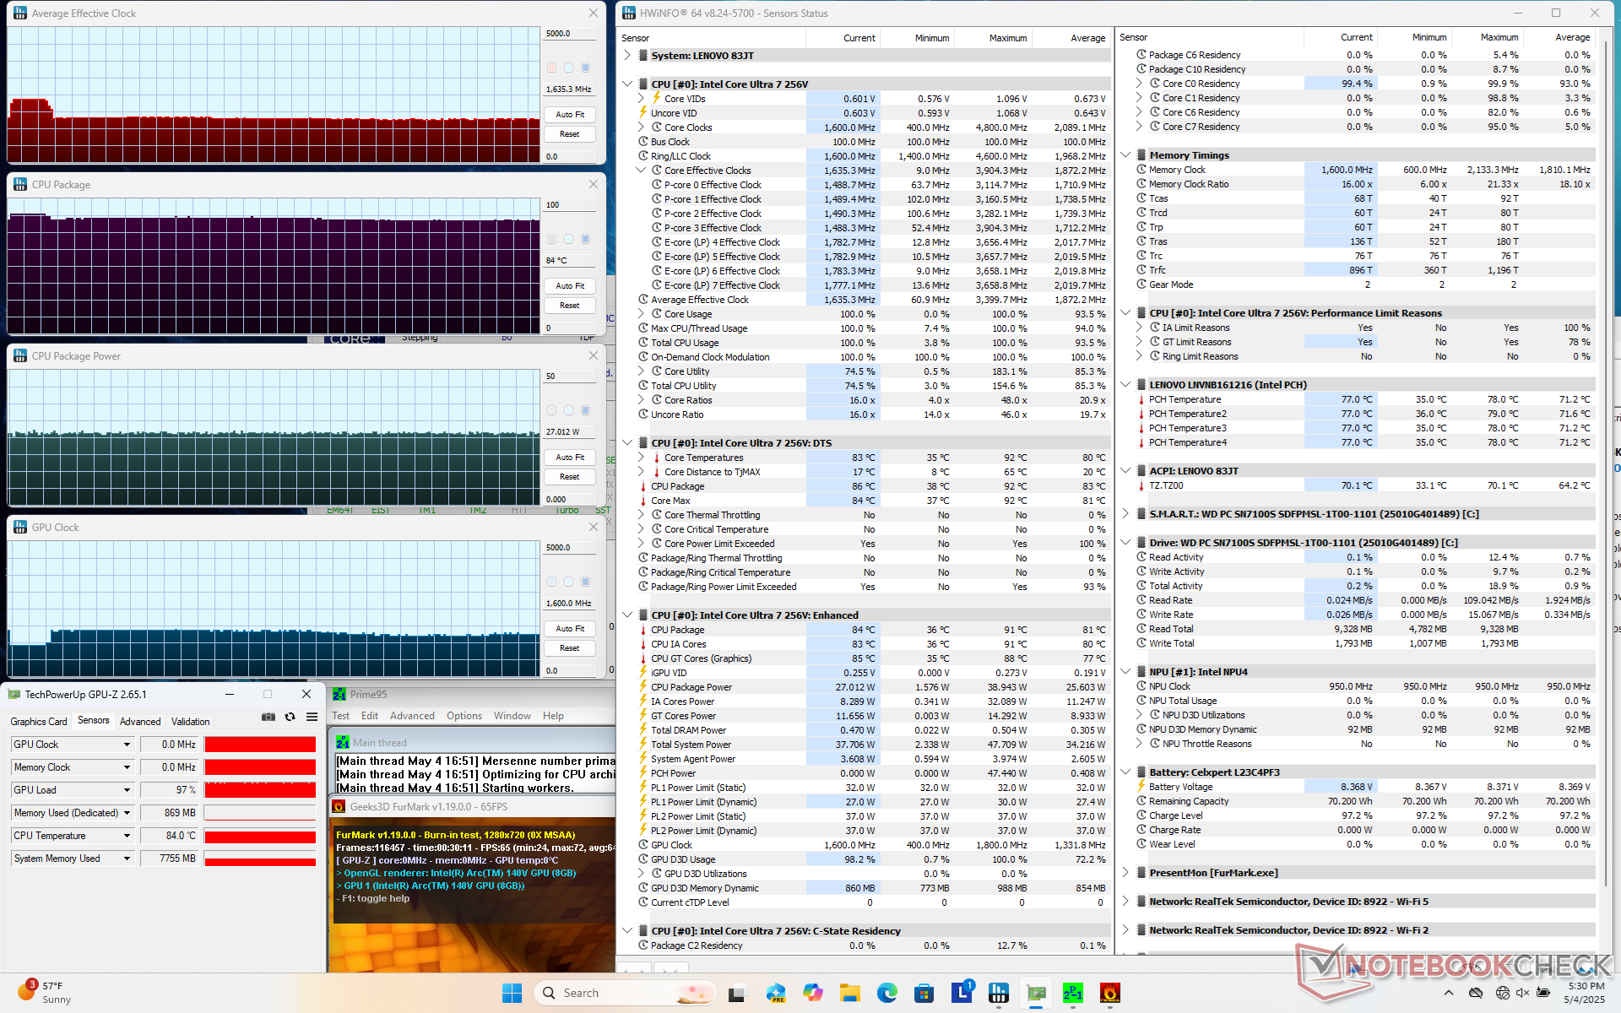Screen dimensions: 1621x1013
Task: Switch to the Graphics Card tab
Action: tap(39, 721)
